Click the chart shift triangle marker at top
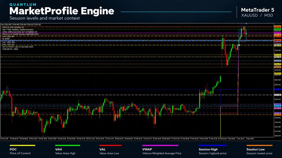Viewport: 282px width, 158px height. point(246,24)
